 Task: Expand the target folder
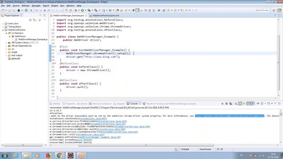point(6,52)
